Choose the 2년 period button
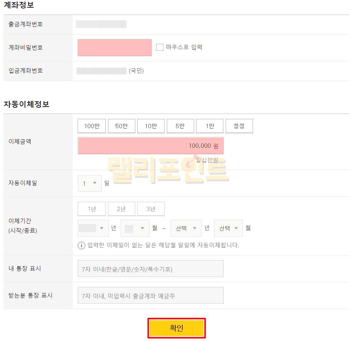 coord(121,209)
